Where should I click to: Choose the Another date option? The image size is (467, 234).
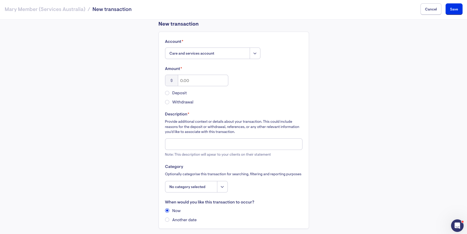pyautogui.click(x=167, y=220)
